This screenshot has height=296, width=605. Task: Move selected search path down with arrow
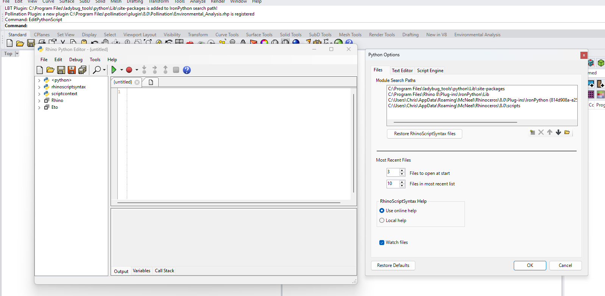(x=558, y=132)
